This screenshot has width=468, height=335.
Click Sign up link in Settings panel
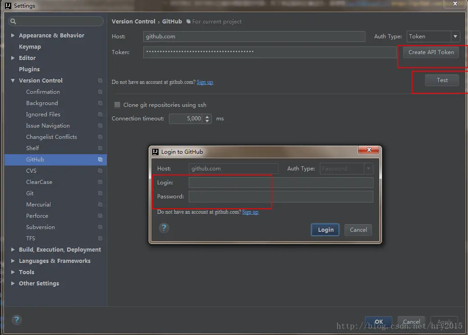pos(205,82)
